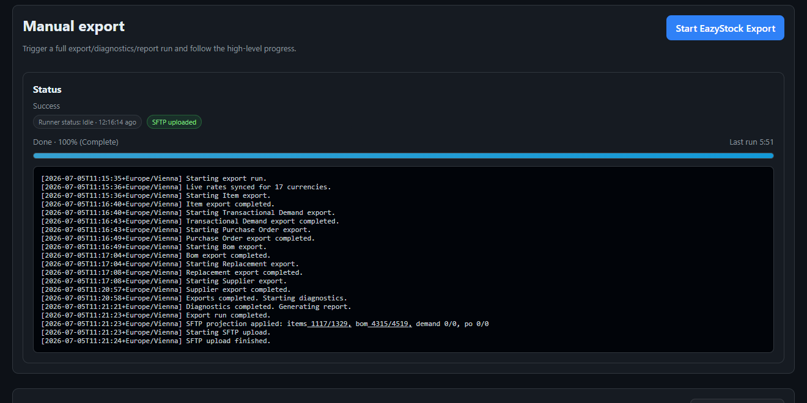Click the 'Starting SFTP upload.' log line
The image size is (807, 403).
(x=156, y=332)
